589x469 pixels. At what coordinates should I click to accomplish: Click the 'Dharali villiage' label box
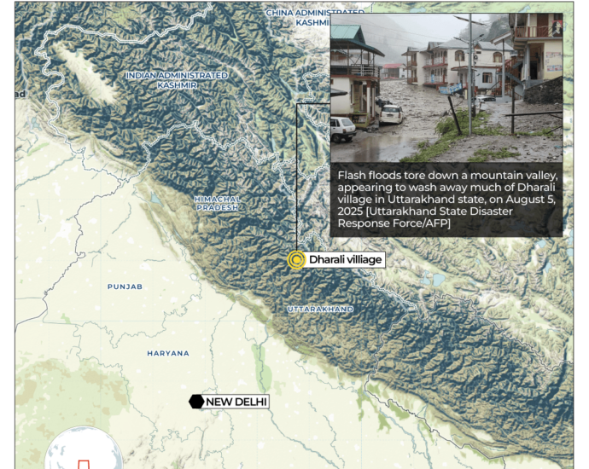[345, 259]
